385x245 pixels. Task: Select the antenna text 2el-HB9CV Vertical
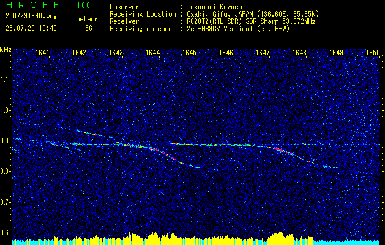click(x=220, y=29)
